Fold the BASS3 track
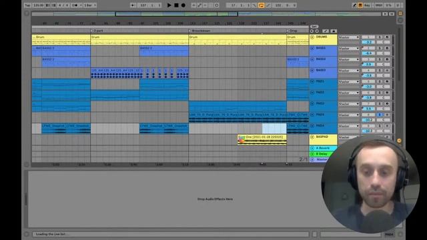 312,71
